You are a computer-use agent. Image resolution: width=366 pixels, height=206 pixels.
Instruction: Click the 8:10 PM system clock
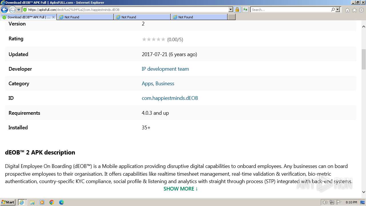(x=351, y=202)
